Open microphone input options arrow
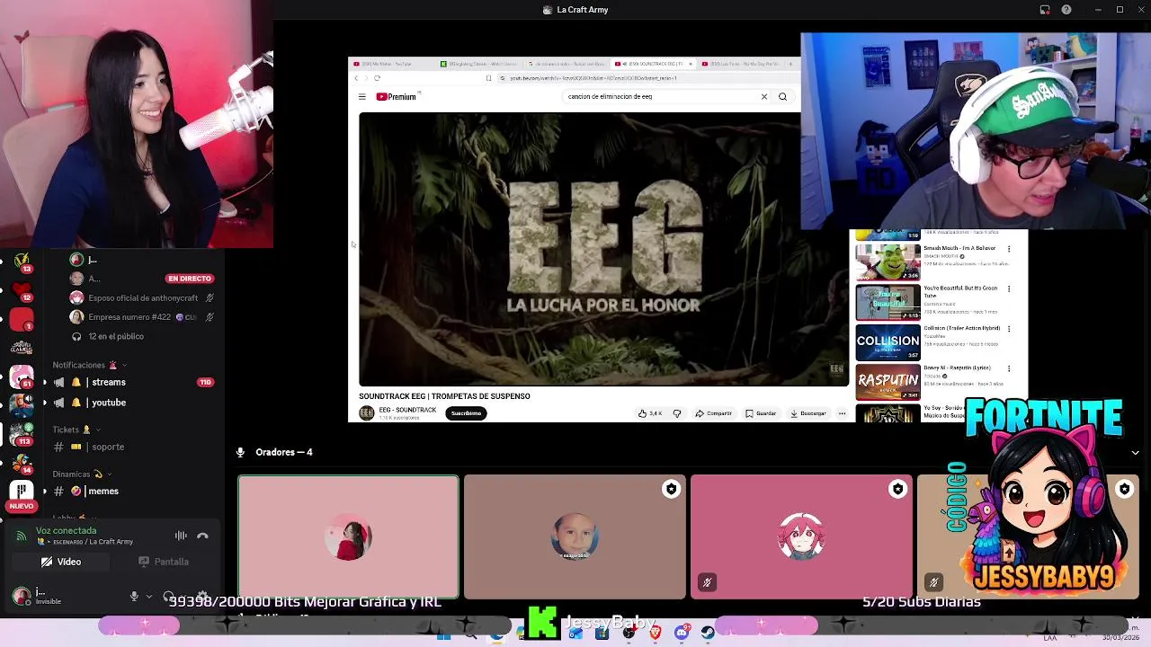 [x=149, y=596]
